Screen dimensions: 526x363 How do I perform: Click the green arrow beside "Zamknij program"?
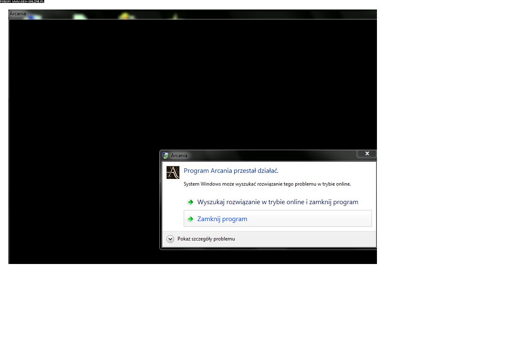pos(190,219)
